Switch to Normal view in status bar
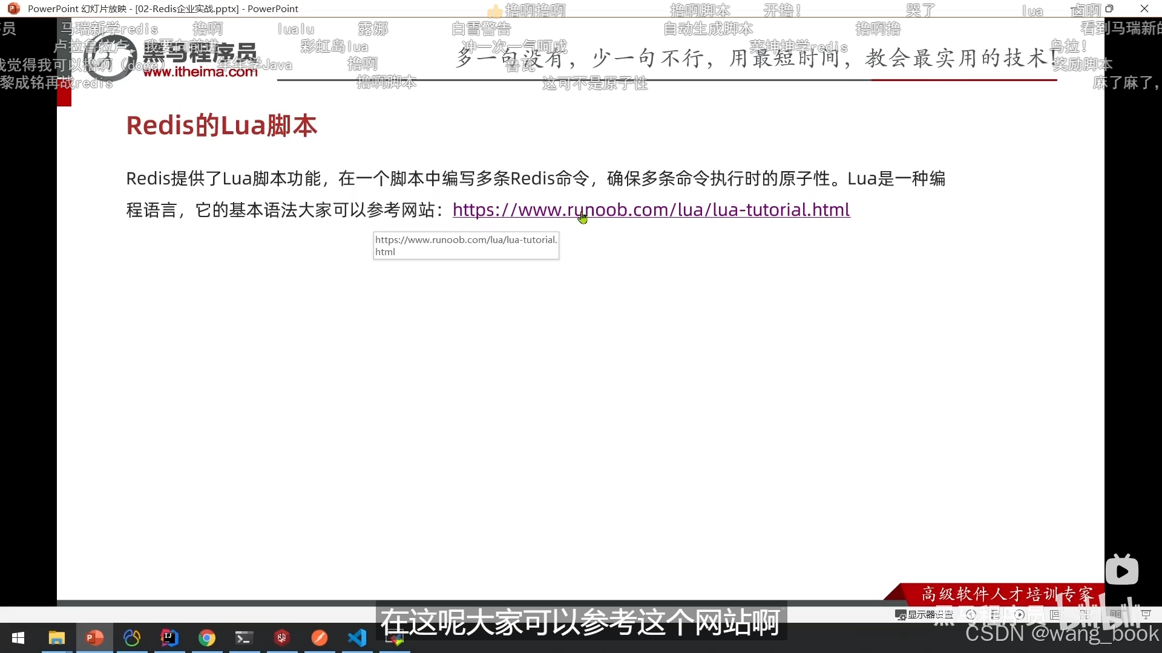Screen dimensions: 1162x653 click(x=1054, y=614)
